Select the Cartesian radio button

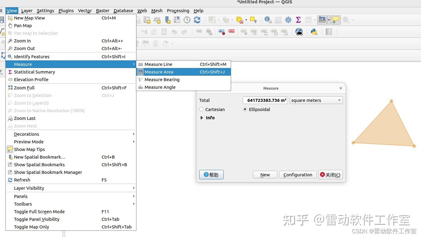point(201,109)
